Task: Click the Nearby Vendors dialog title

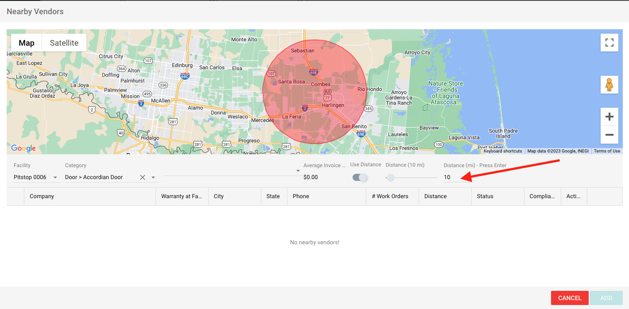Action: point(35,12)
